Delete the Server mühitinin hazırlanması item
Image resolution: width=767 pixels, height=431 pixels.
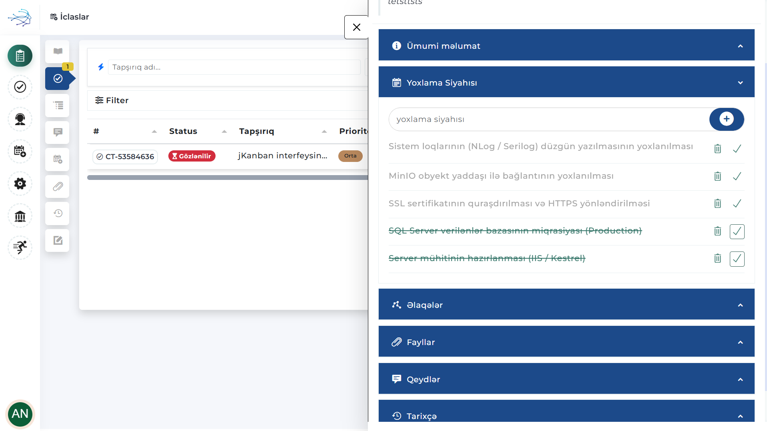[718, 258]
